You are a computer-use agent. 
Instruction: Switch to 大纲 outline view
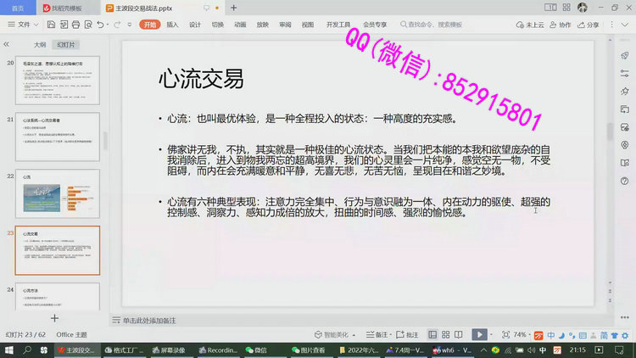click(x=40, y=43)
